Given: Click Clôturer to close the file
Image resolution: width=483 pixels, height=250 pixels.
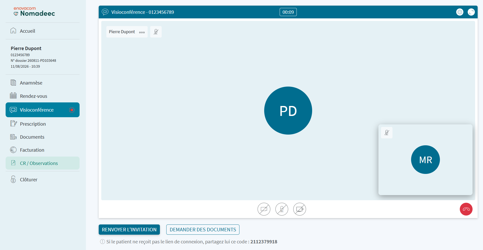Looking at the screenshot, I should coord(43,180).
